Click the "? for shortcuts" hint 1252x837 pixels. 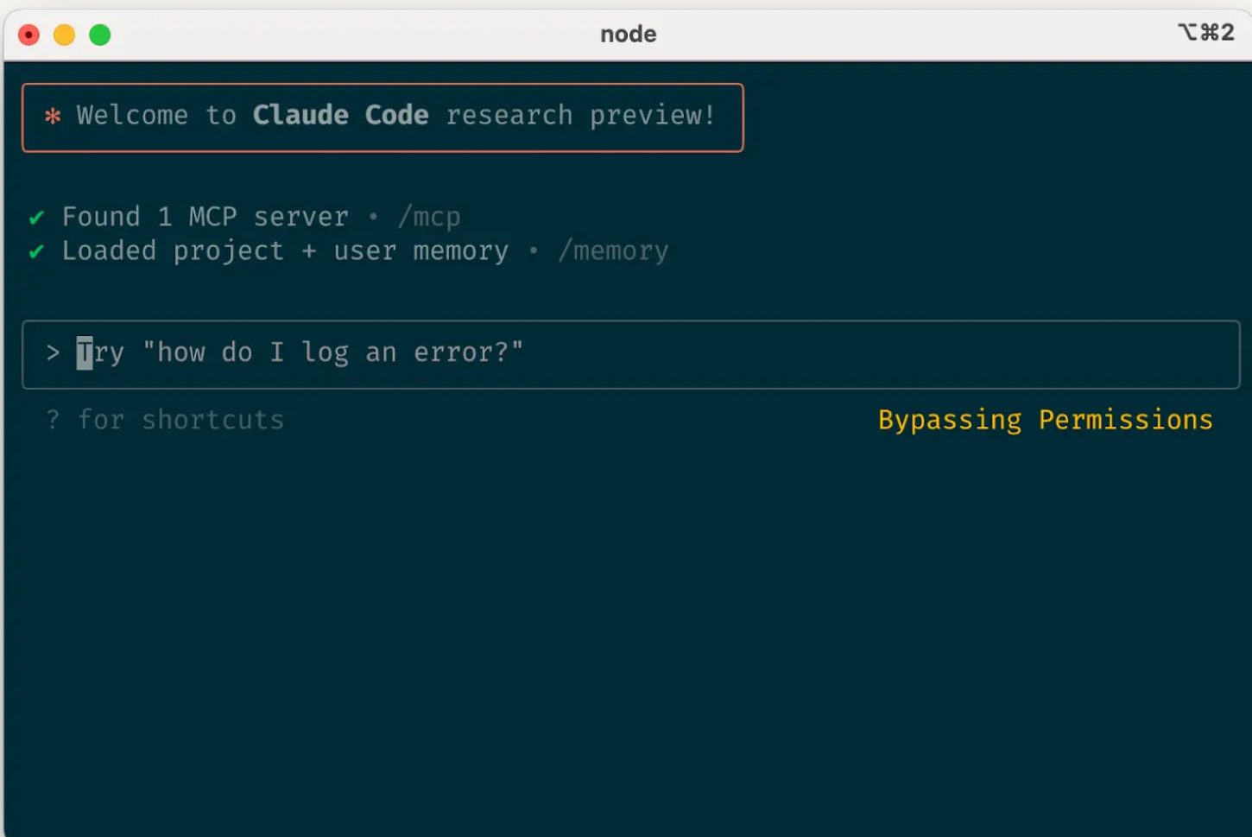(x=165, y=420)
